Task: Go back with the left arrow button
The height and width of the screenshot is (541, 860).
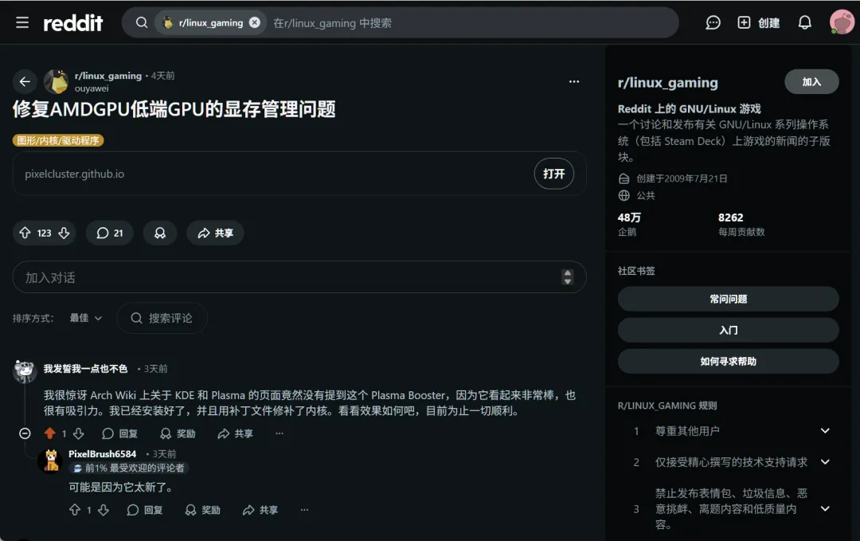Action: tap(25, 82)
